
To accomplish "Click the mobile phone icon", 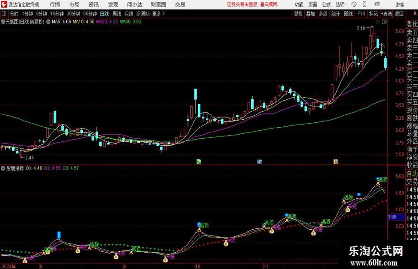I will click(x=364, y=4).
